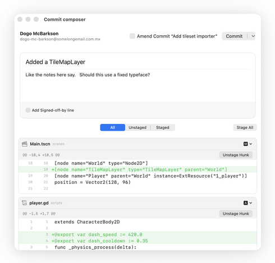Unstage the hunk in player.gd

point(236,214)
